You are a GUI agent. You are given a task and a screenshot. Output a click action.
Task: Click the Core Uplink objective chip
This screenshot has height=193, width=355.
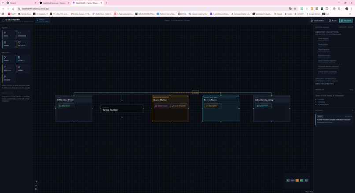pyautogui.click(x=213, y=106)
